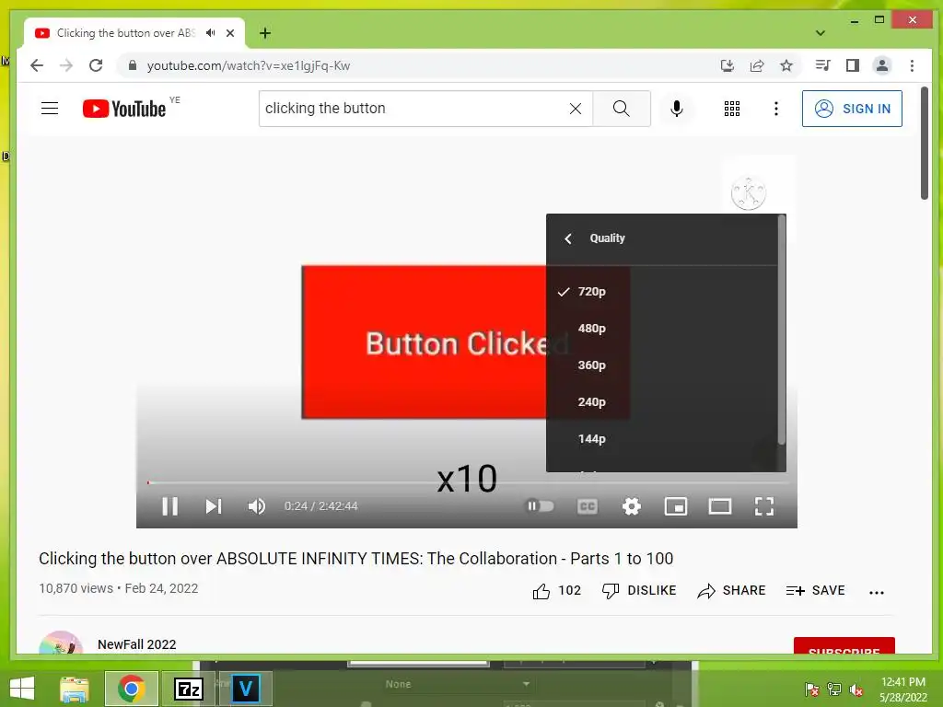Select 480p quality
The width and height of the screenshot is (943, 707).
tap(661, 329)
